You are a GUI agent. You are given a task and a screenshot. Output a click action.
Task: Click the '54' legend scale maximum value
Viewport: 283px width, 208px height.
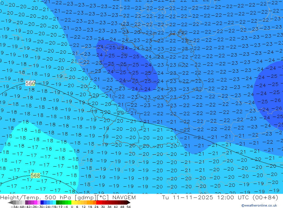tap(128, 207)
